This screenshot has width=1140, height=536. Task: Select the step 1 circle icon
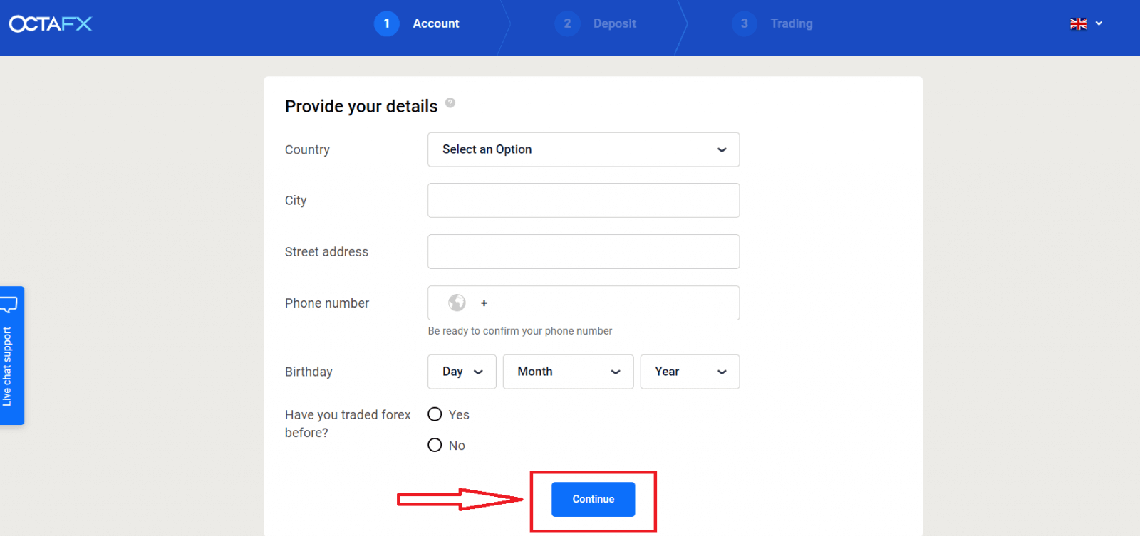coord(387,23)
